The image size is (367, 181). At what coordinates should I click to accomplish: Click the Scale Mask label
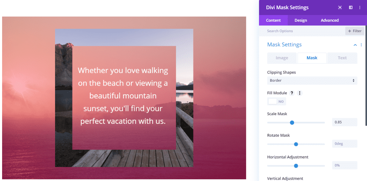(x=277, y=114)
